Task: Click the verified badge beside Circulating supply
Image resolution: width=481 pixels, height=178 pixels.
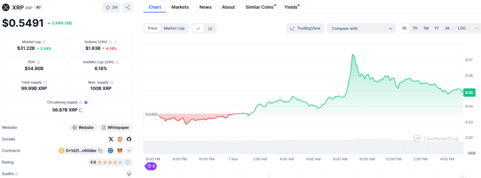Action: [86, 102]
